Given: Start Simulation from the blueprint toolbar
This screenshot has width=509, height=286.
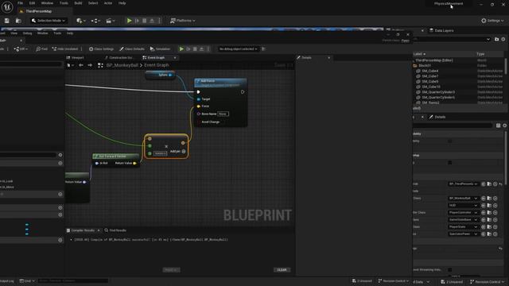Looking at the screenshot, I should 160,49.
